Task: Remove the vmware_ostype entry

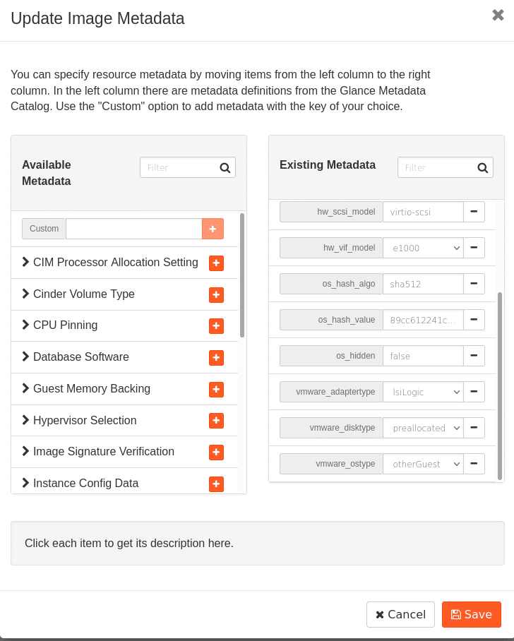Action: coord(474,464)
